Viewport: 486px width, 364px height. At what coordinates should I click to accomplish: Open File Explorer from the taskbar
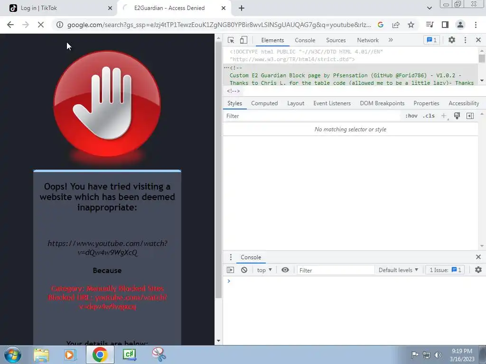pyautogui.click(x=41, y=355)
